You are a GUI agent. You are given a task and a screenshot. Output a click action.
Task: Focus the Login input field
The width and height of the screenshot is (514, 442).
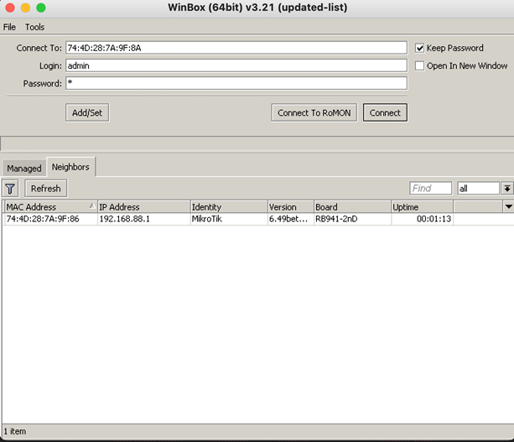click(x=235, y=65)
